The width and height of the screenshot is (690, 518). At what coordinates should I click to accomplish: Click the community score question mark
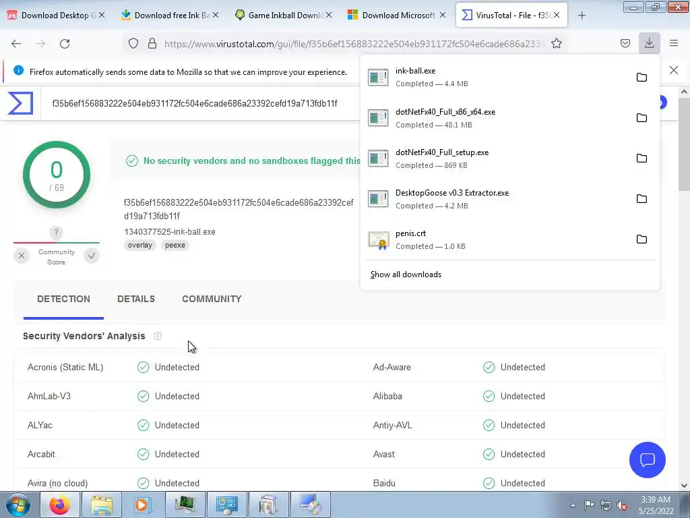pos(56,232)
